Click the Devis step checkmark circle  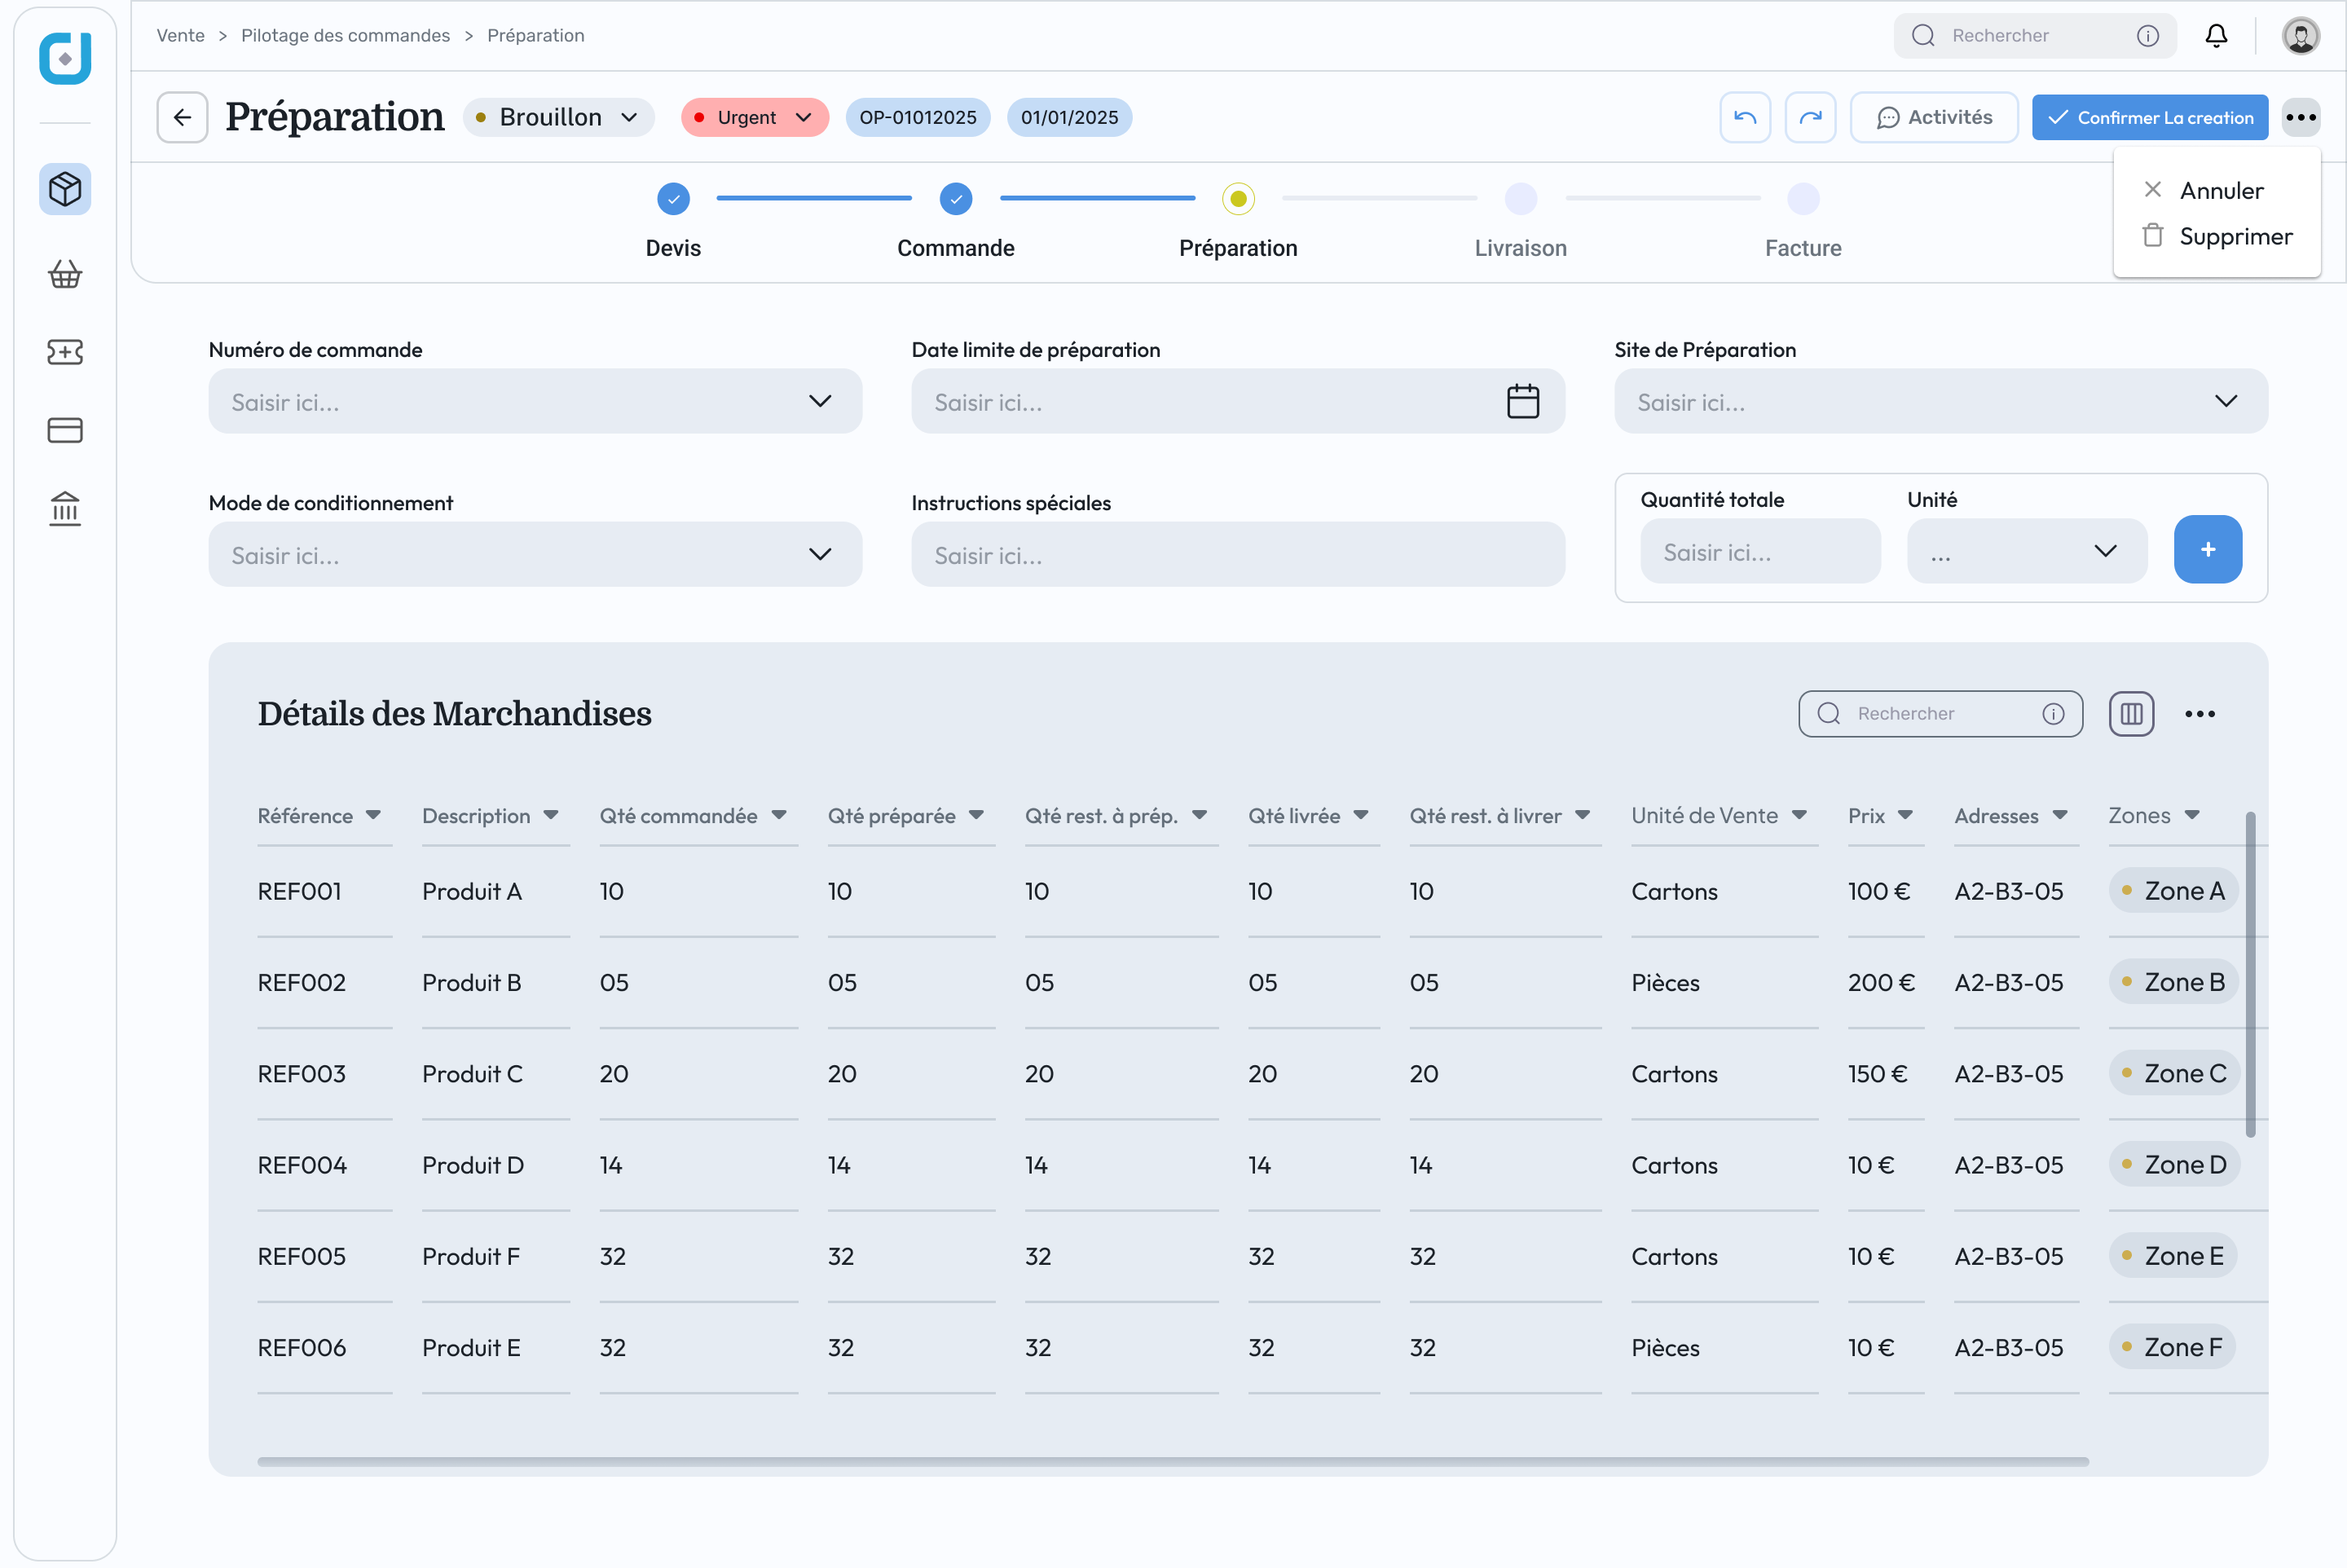click(x=673, y=199)
